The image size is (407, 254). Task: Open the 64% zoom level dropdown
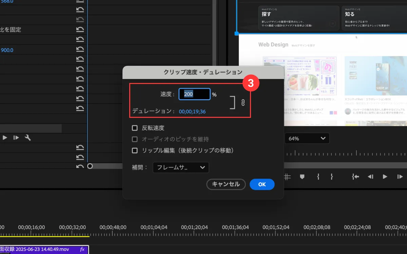click(307, 139)
